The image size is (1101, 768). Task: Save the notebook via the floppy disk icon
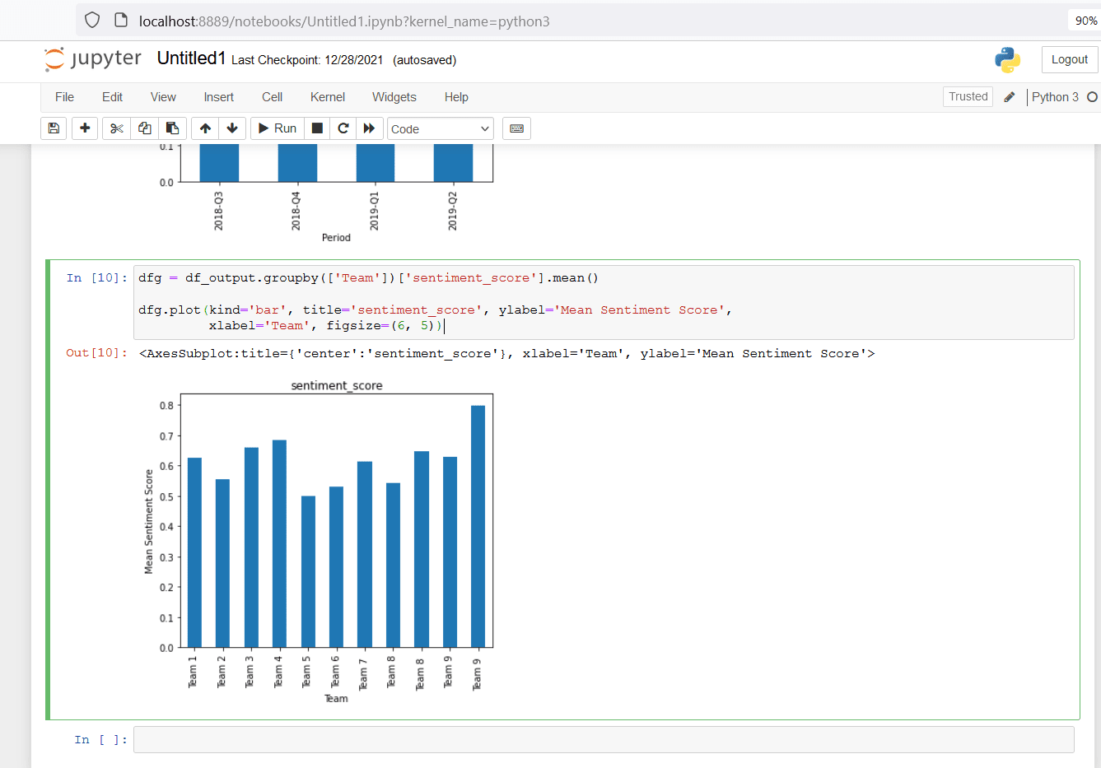53,128
